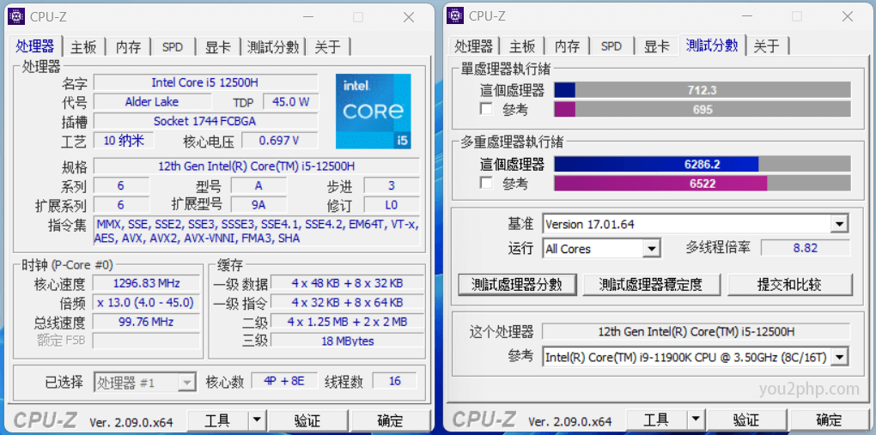
Task: Click the 核心电压 0.697 V value
Action: coord(279,141)
